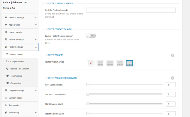Viewport: 190px width, 117px height.
Task: Expand the Appearance section arrow
Action: 36,25
